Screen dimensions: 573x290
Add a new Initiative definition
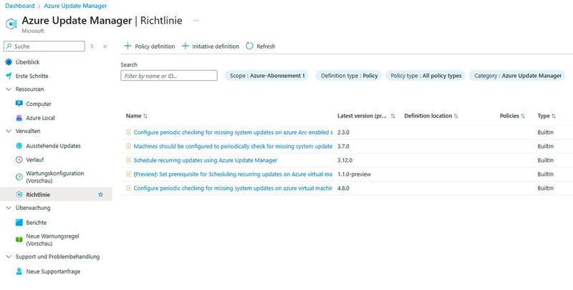(x=210, y=47)
